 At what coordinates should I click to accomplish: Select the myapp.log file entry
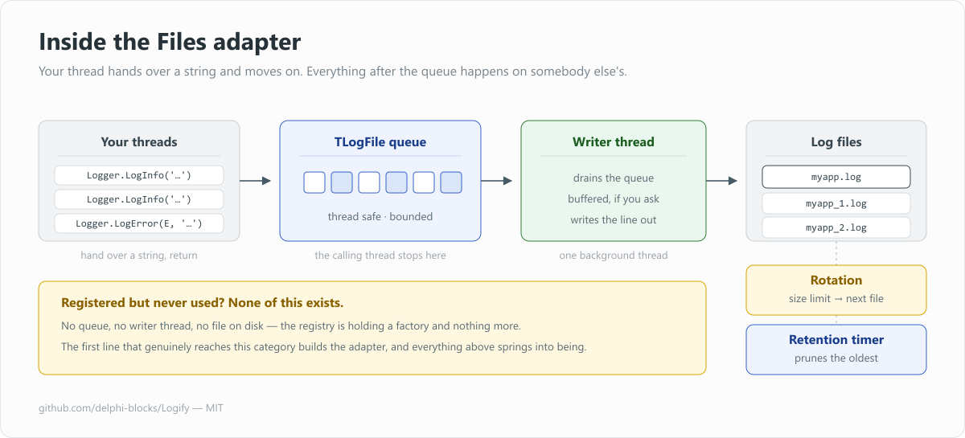click(x=836, y=176)
